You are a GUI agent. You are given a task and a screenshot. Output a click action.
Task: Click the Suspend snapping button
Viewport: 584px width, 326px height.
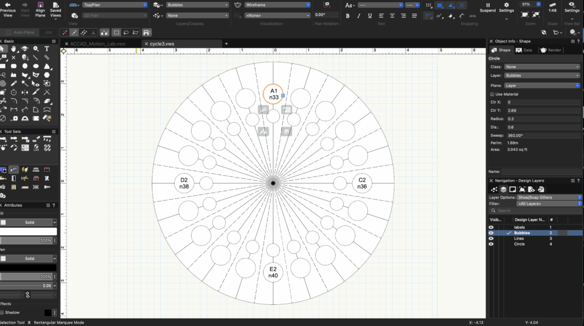click(x=488, y=7)
